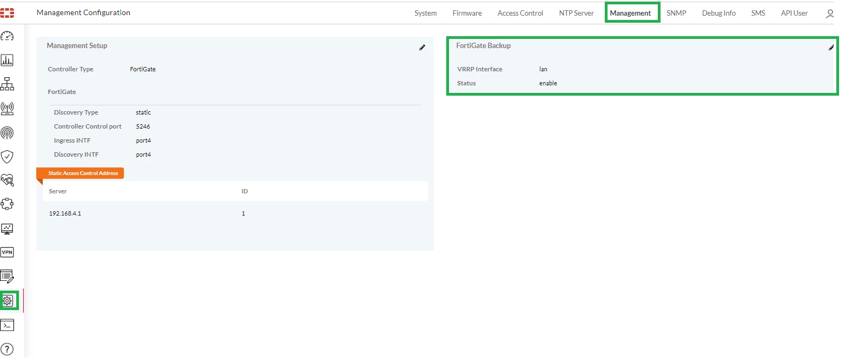Switch to the Firmware tab
The width and height of the screenshot is (865, 363).
[467, 13]
